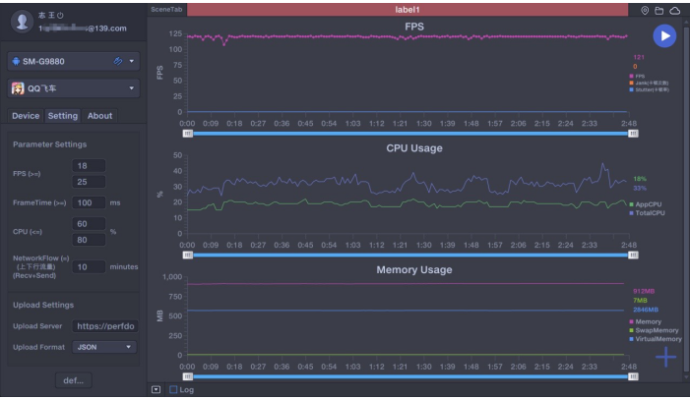Click the location pin icon in top bar
Viewport: 690px width, 399px height.
click(x=645, y=9)
